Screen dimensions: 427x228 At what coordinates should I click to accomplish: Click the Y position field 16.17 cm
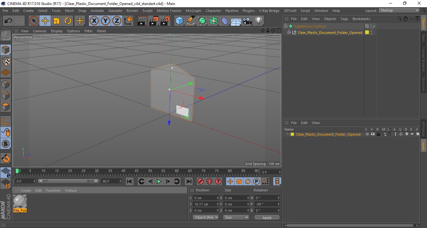tap(206, 204)
